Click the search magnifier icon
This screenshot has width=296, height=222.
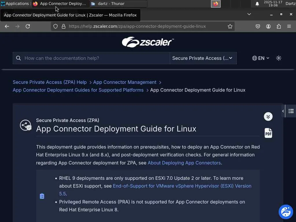click(x=18, y=58)
